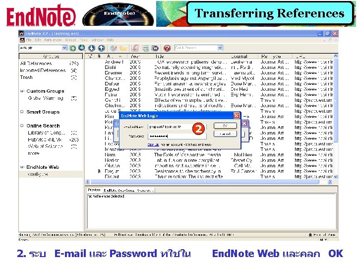Open the References menu
This screenshot has height=268, width=357.
coord(53,40)
